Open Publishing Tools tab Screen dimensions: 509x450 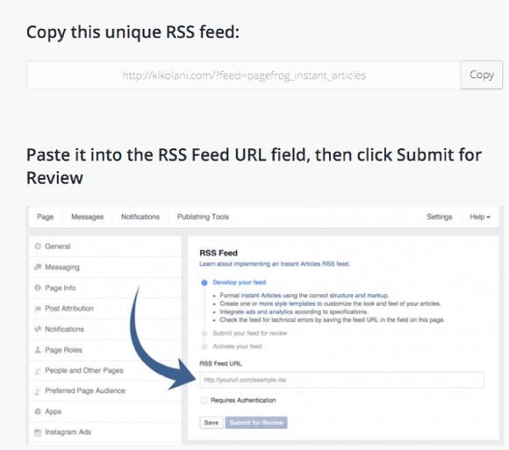(x=203, y=217)
